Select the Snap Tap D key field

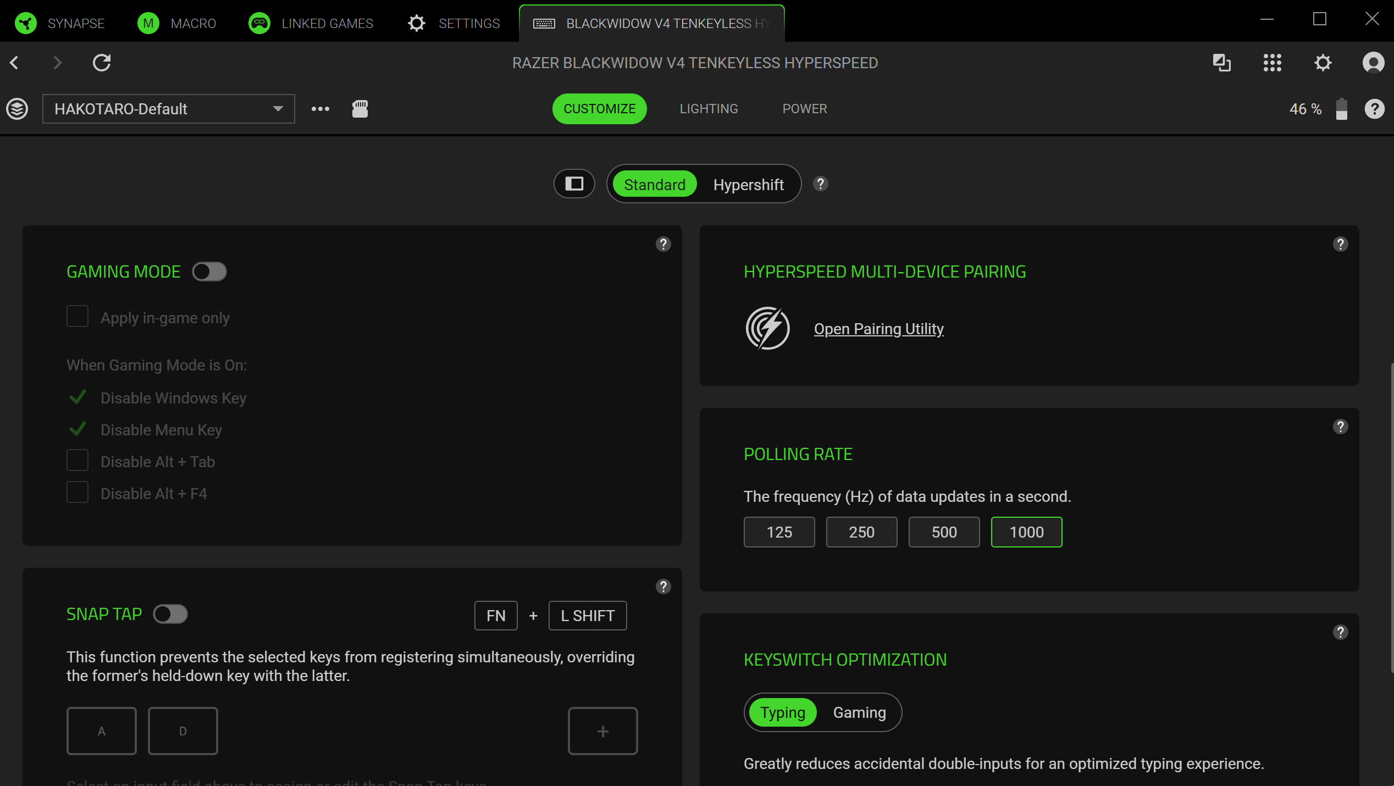[183, 731]
